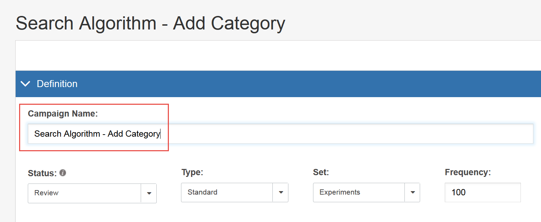Viewport: 541px width, 222px height.
Task: Open the Set dropdown arrow
Action: [x=412, y=193]
